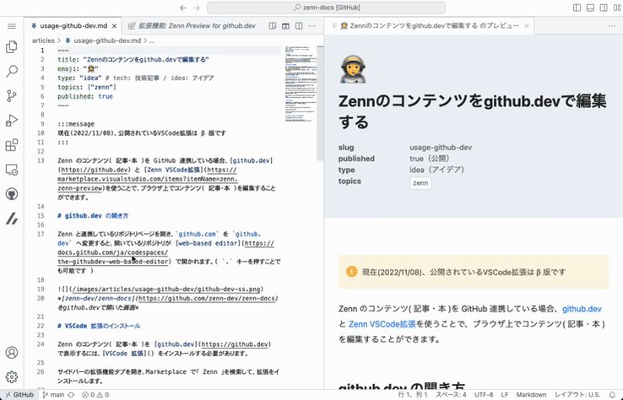This screenshot has height=400, width=623.
Task: Open the Extensions view
Action: pyautogui.click(x=12, y=145)
